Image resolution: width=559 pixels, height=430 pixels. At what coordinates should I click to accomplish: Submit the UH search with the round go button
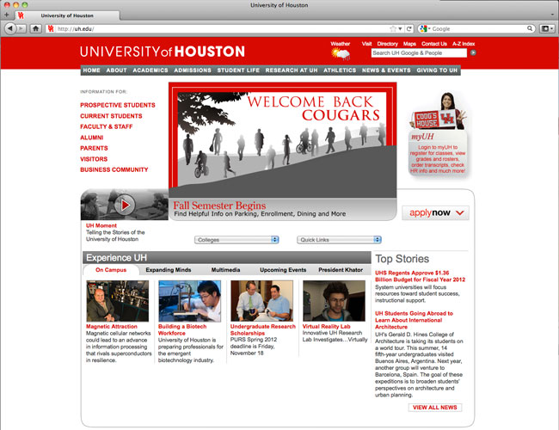pyautogui.click(x=473, y=52)
